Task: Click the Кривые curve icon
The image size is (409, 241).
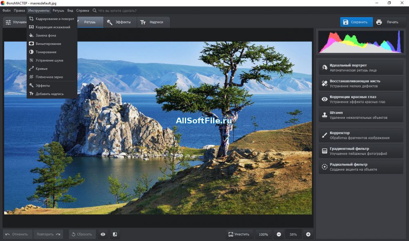Action: coord(31,69)
